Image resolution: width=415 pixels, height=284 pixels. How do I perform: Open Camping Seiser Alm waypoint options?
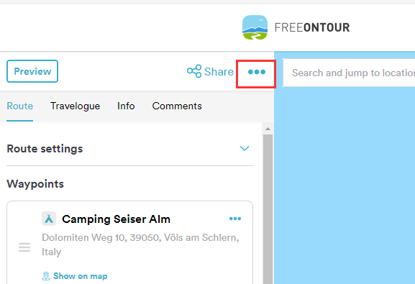pyautogui.click(x=235, y=219)
